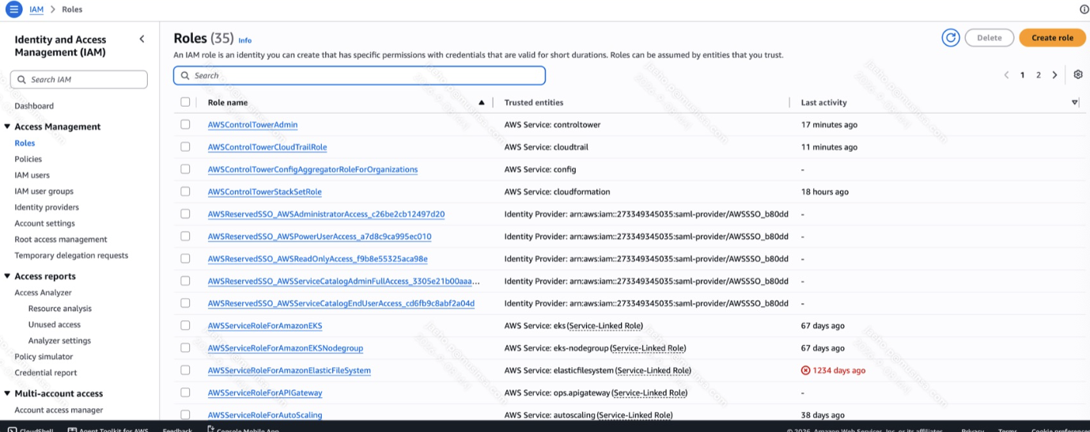Screen dimensions: 1090x432
Task: Check the AWSServiceRoleForAPIGateway row checkbox
Action: click(x=185, y=392)
